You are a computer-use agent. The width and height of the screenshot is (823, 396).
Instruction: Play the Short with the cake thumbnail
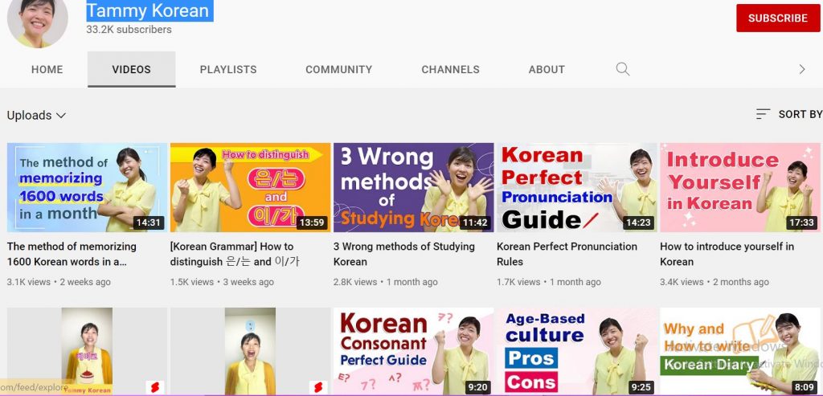pyautogui.click(x=87, y=351)
